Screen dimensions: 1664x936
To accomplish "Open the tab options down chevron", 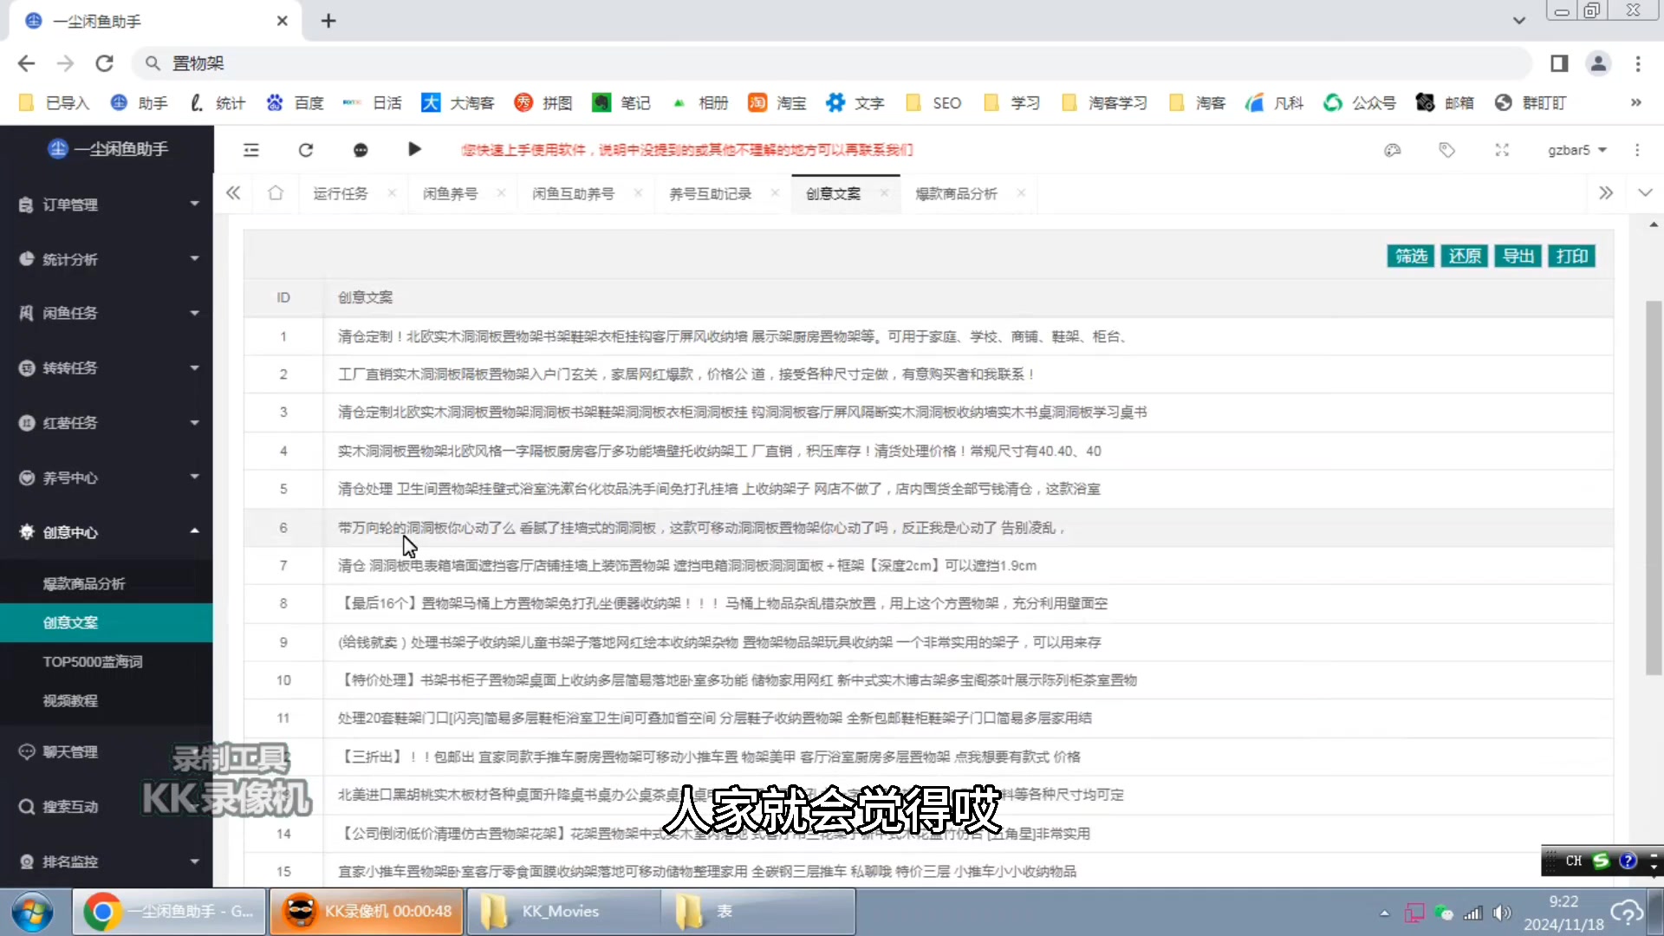I will [x=1645, y=193].
